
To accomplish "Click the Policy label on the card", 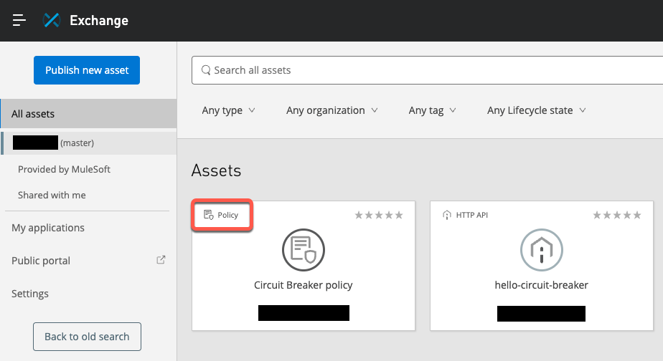I will [x=228, y=215].
